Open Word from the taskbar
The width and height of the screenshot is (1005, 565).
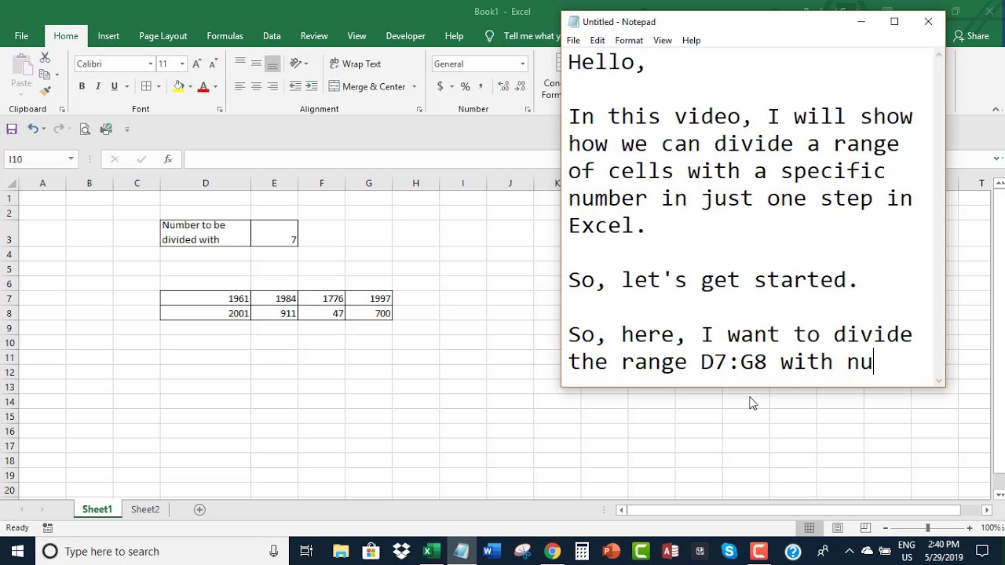point(492,551)
